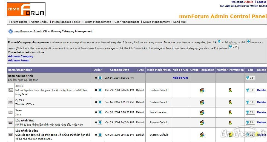Go to User Management menu
267x142 pixels.
pos(127,22)
